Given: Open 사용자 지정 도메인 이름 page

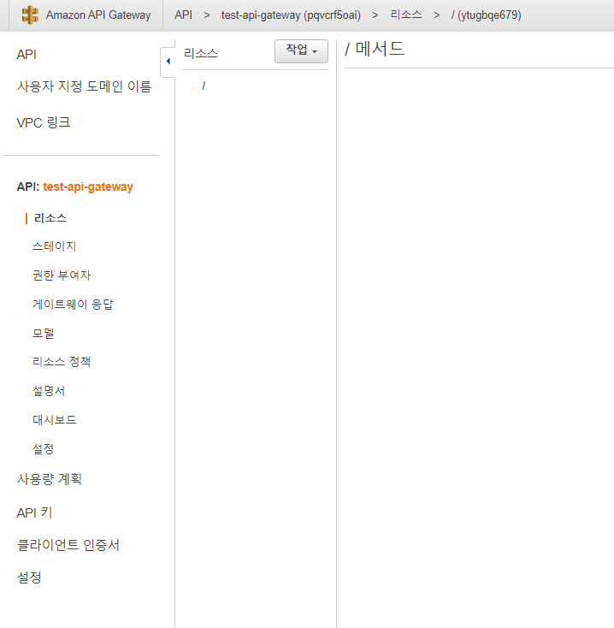Looking at the screenshot, I should (84, 86).
